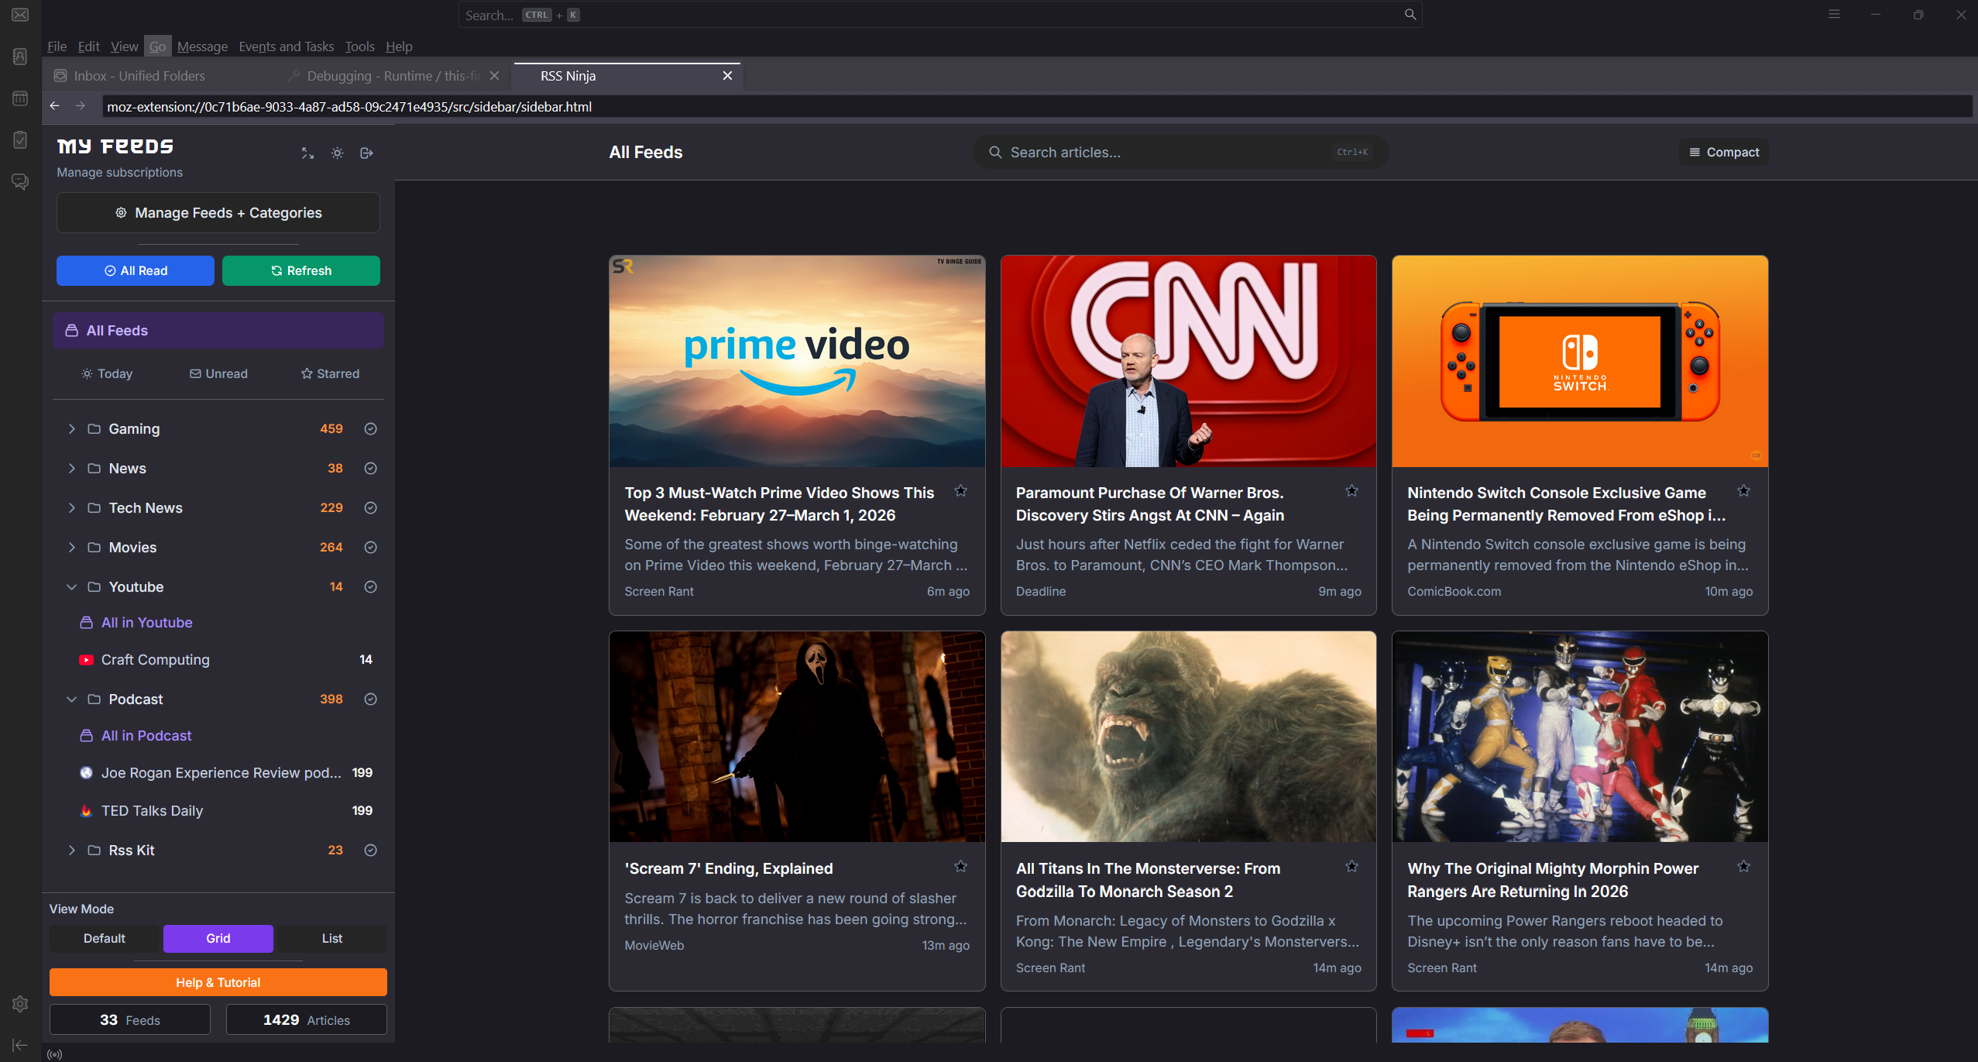The height and width of the screenshot is (1062, 1978).
Task: Toggle the light/dark theme sun icon
Action: [337, 153]
